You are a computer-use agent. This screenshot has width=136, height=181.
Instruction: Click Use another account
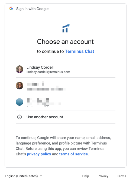tap(66, 117)
